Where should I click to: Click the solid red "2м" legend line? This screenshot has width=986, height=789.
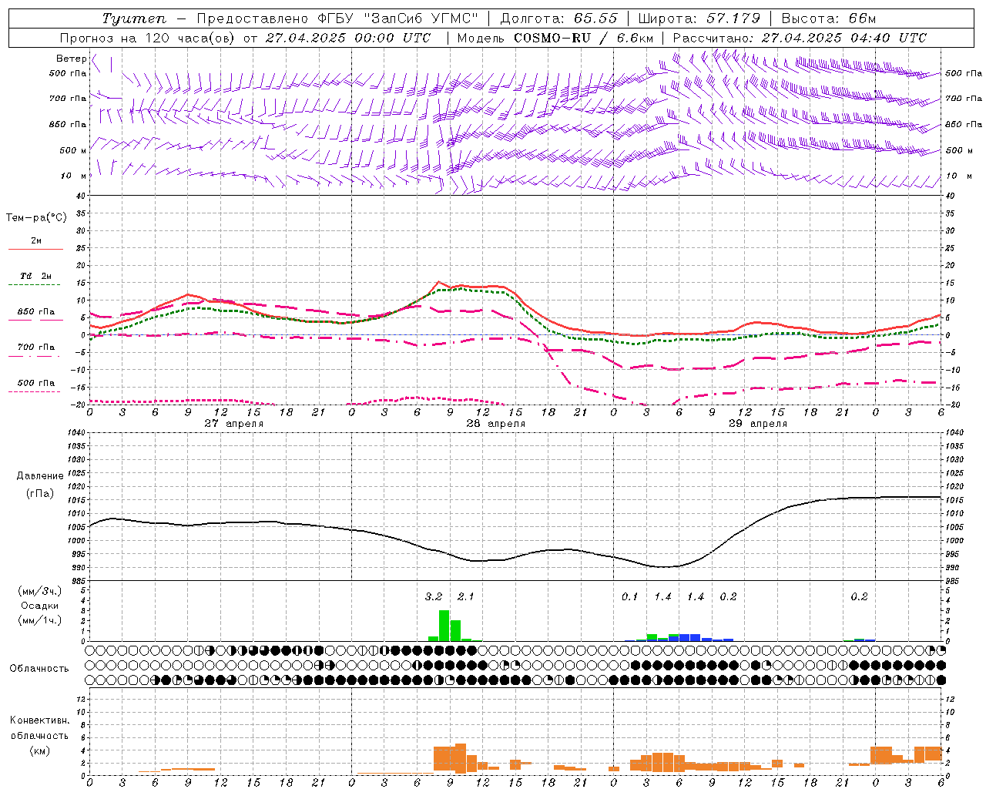35,249
